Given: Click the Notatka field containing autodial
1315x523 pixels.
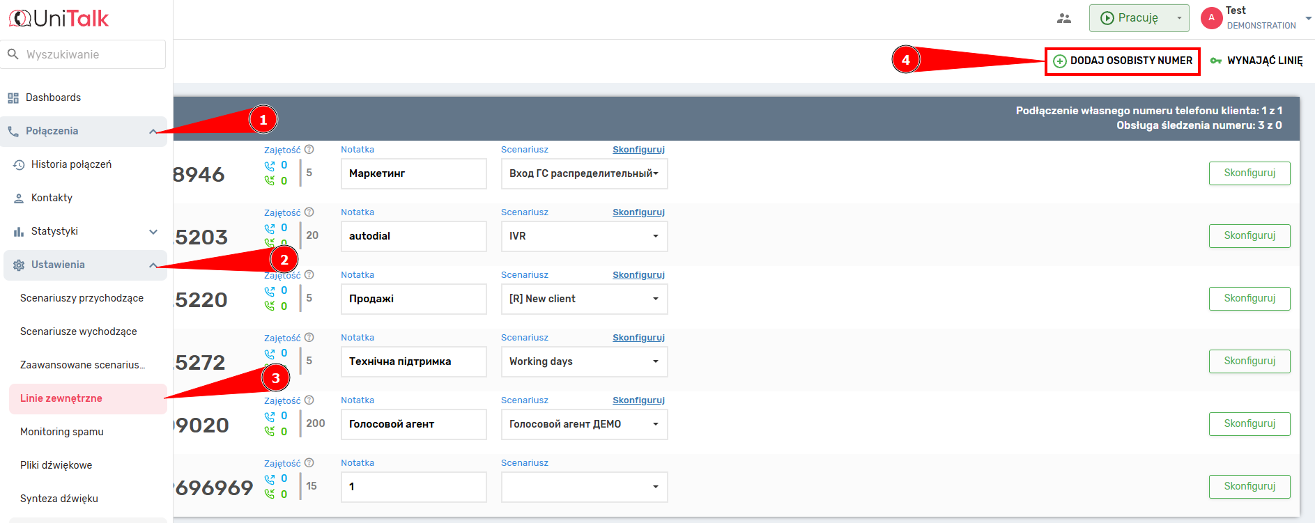Looking at the screenshot, I should pos(413,236).
